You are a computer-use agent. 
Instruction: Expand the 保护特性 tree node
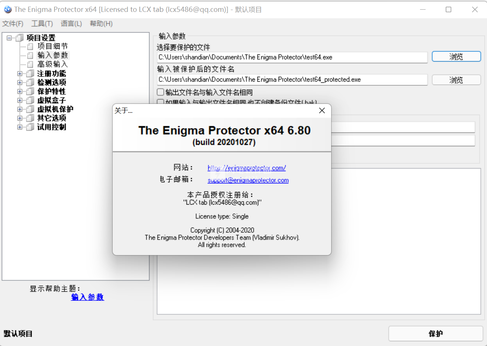(20, 91)
